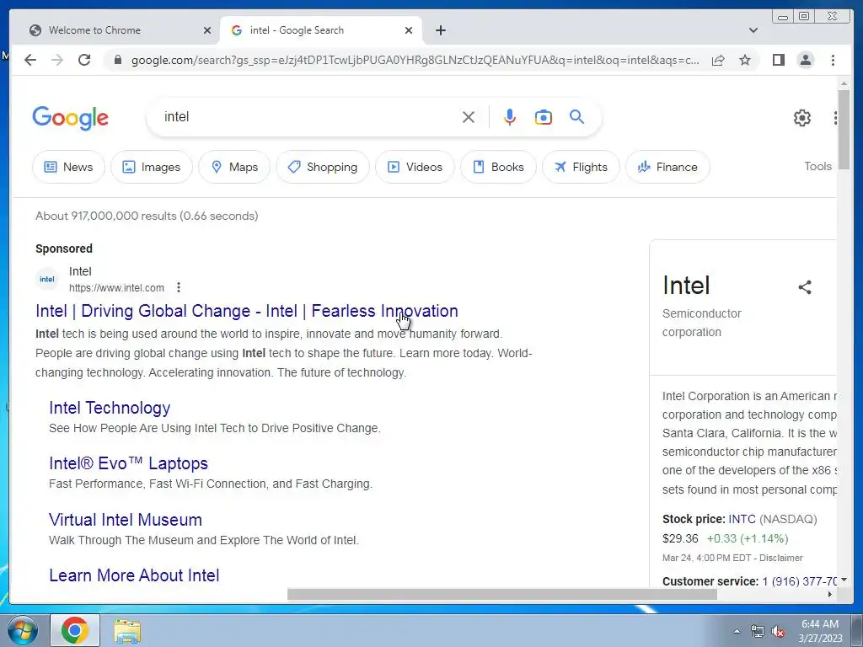Click the forward navigation arrow
The image size is (863, 647).
coord(57,60)
